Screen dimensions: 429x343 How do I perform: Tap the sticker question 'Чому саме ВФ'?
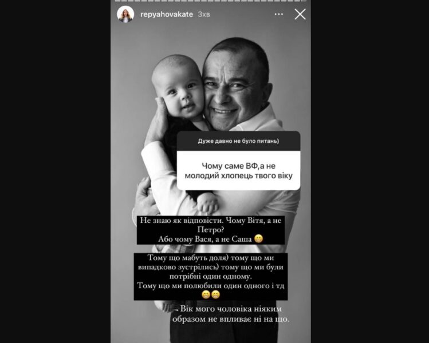tap(239, 171)
